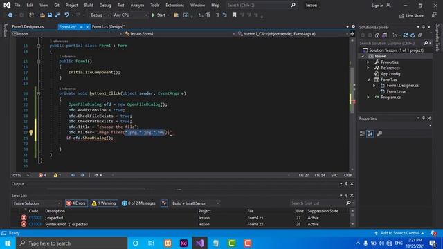Open the Debug configuration dropdown
The image size is (443, 249).
(100, 15)
